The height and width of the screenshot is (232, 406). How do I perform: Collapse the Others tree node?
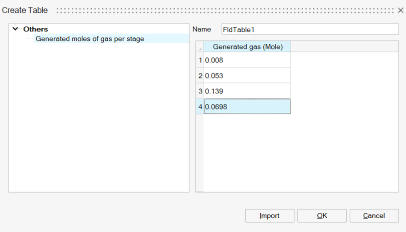pyautogui.click(x=15, y=29)
